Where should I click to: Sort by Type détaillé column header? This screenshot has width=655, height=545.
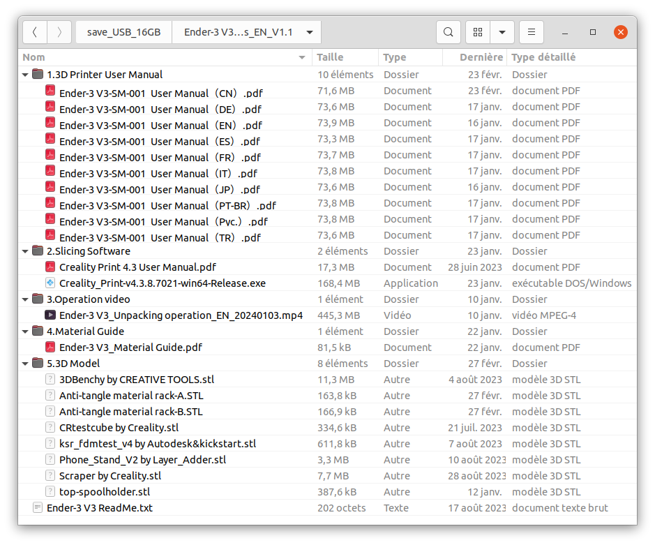571,57
